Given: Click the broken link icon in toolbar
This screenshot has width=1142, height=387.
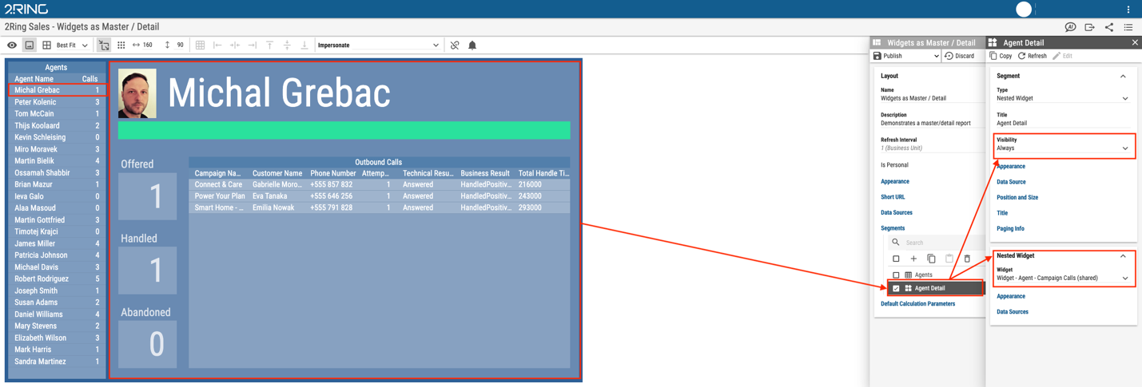Looking at the screenshot, I should coord(455,45).
